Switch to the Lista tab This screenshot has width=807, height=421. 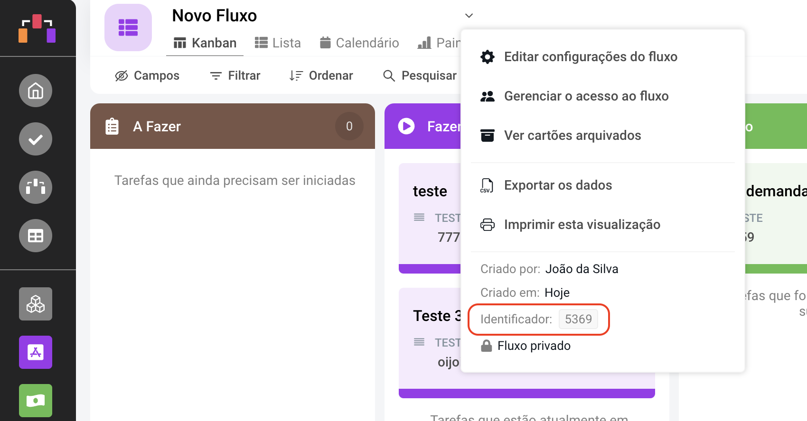278,43
